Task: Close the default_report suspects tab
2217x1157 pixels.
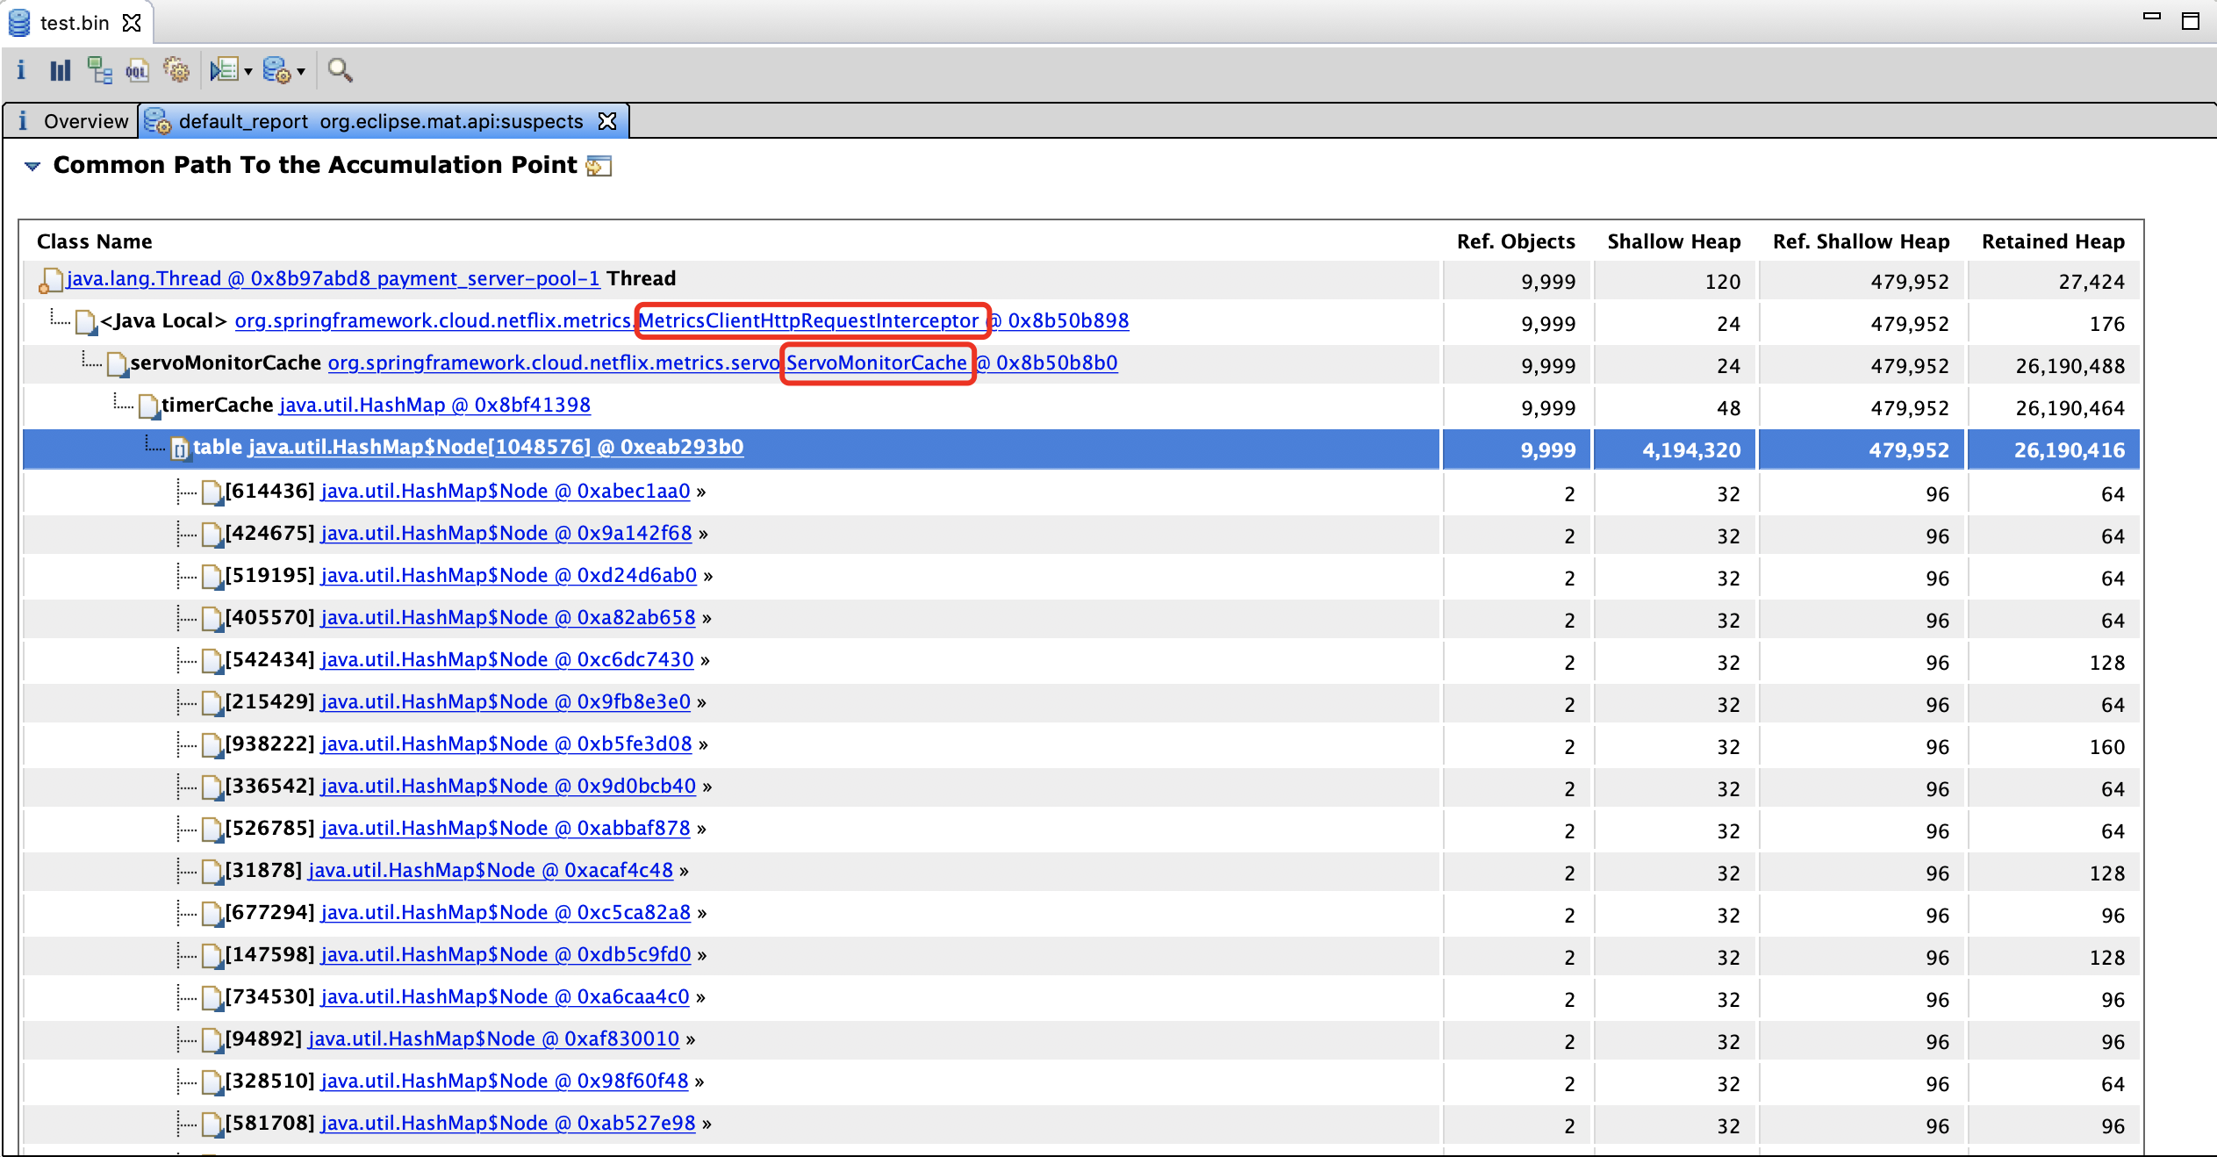Action: (607, 121)
